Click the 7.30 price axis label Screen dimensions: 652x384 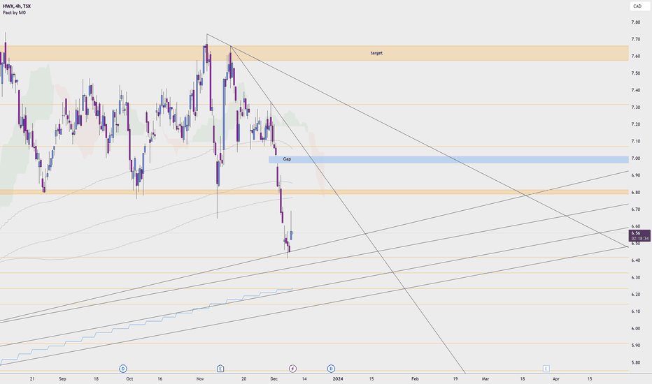(x=635, y=108)
